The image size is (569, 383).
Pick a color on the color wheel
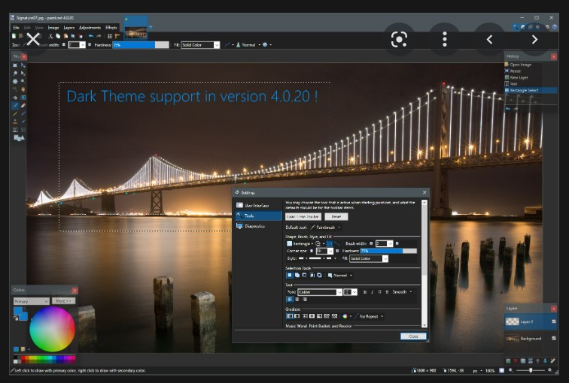click(x=53, y=329)
